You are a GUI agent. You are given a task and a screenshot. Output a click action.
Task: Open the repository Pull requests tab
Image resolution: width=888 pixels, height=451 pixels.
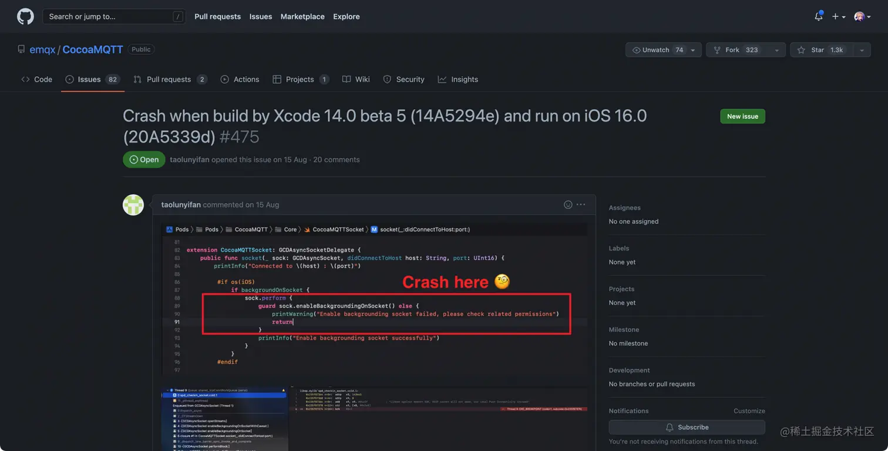tap(170, 79)
